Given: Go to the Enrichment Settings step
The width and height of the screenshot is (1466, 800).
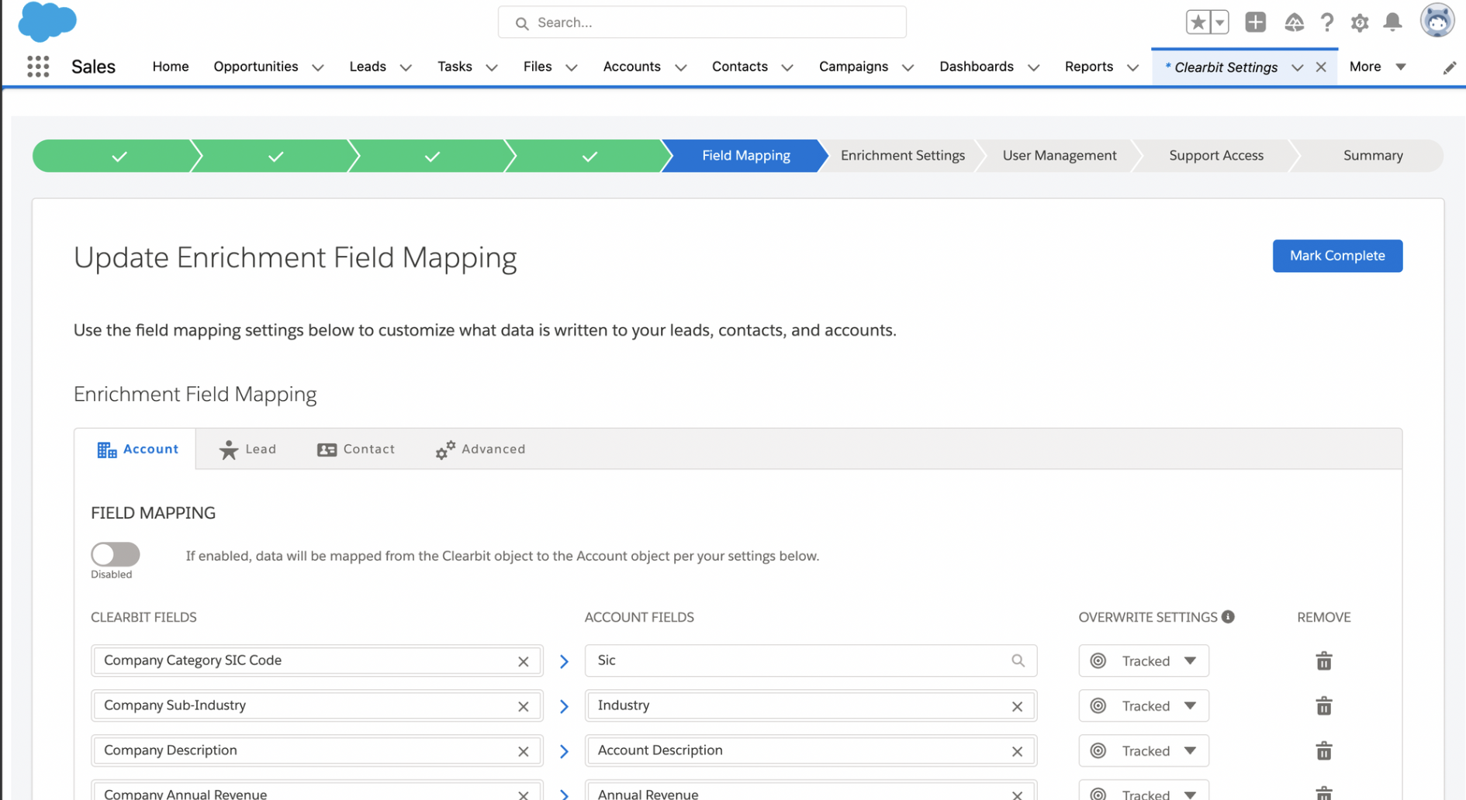Looking at the screenshot, I should [x=903, y=156].
